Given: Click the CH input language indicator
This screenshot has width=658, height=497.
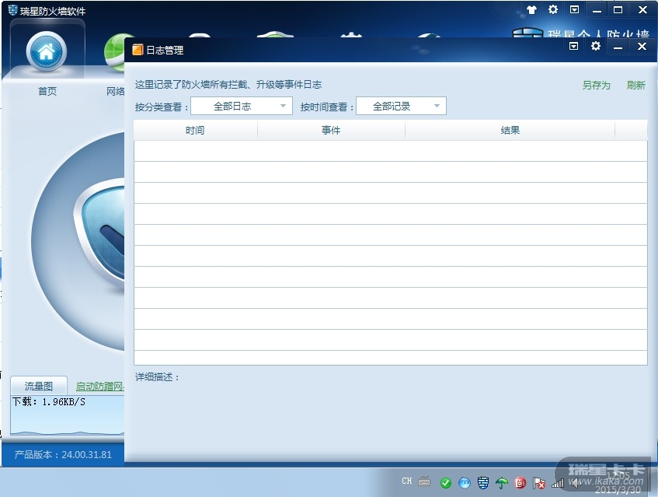Looking at the screenshot, I should (406, 481).
